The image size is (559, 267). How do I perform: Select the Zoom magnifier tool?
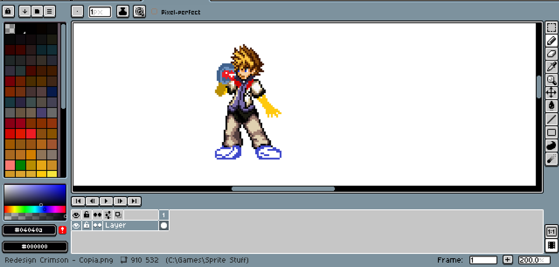point(552,80)
